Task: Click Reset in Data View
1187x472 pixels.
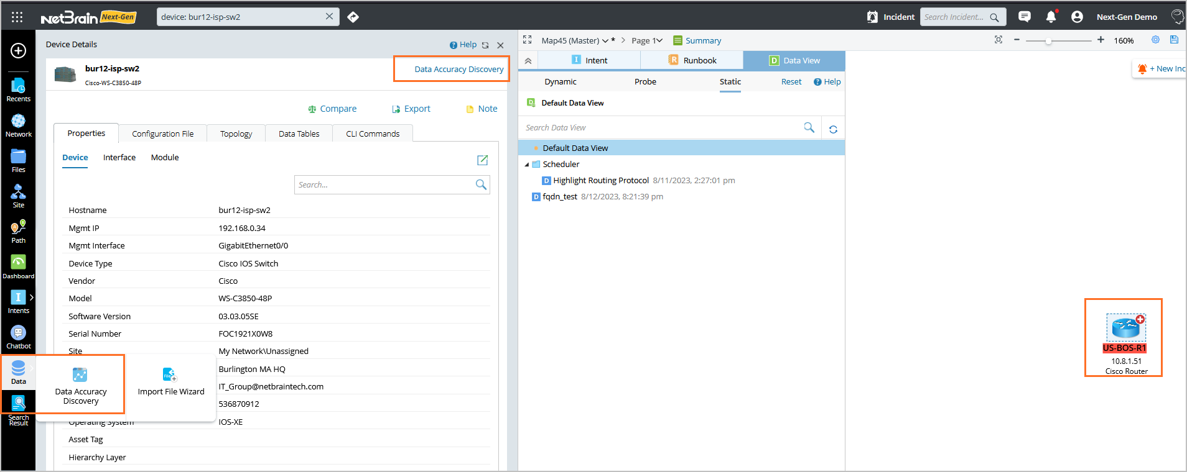Action: pos(791,82)
